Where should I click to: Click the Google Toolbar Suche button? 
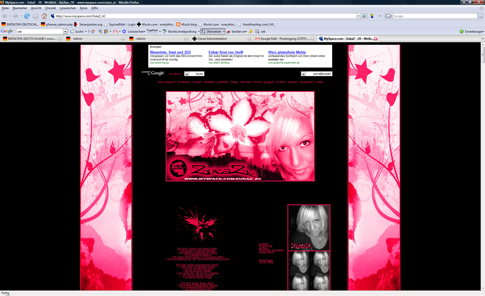pyautogui.click(x=77, y=31)
